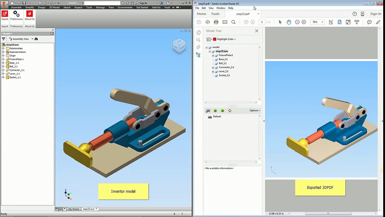
Task: Select the Hand pan tool in Acrobat
Action: pos(289,22)
